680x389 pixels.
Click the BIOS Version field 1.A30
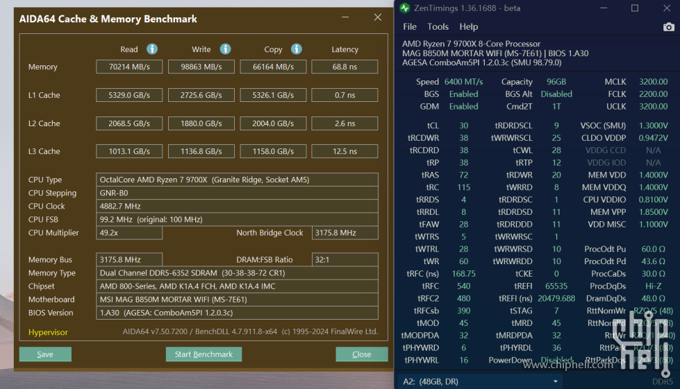pyautogui.click(x=238, y=313)
